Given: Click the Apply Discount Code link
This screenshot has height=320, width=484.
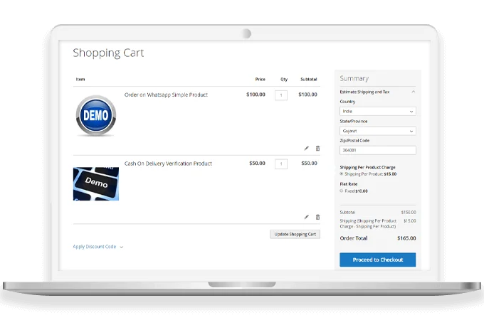Looking at the screenshot, I should [x=94, y=247].
